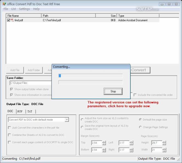Click the app icon in title bar
Viewport: 182px width, 163px height.
4,4
